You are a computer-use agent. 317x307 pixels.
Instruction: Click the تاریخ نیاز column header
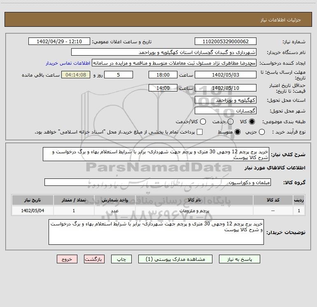33,200
